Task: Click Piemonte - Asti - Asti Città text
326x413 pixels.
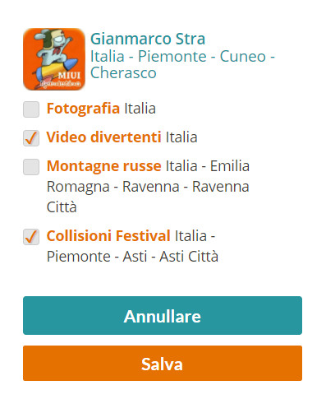Action: (x=132, y=257)
